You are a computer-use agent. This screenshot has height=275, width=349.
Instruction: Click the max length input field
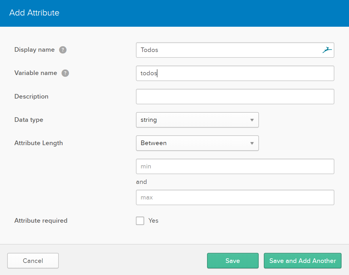coord(235,197)
